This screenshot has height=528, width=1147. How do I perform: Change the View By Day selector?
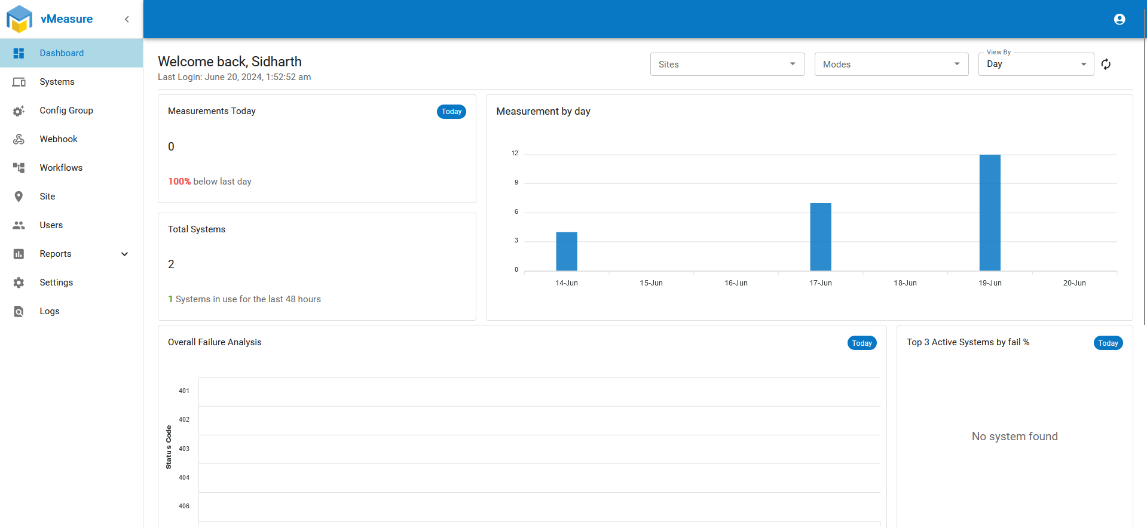tap(1036, 65)
